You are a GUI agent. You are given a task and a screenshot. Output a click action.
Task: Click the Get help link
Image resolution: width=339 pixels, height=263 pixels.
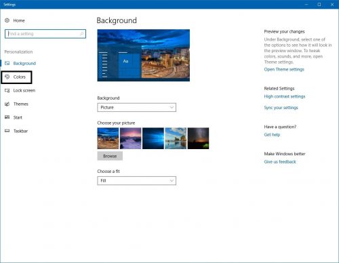(x=272, y=135)
